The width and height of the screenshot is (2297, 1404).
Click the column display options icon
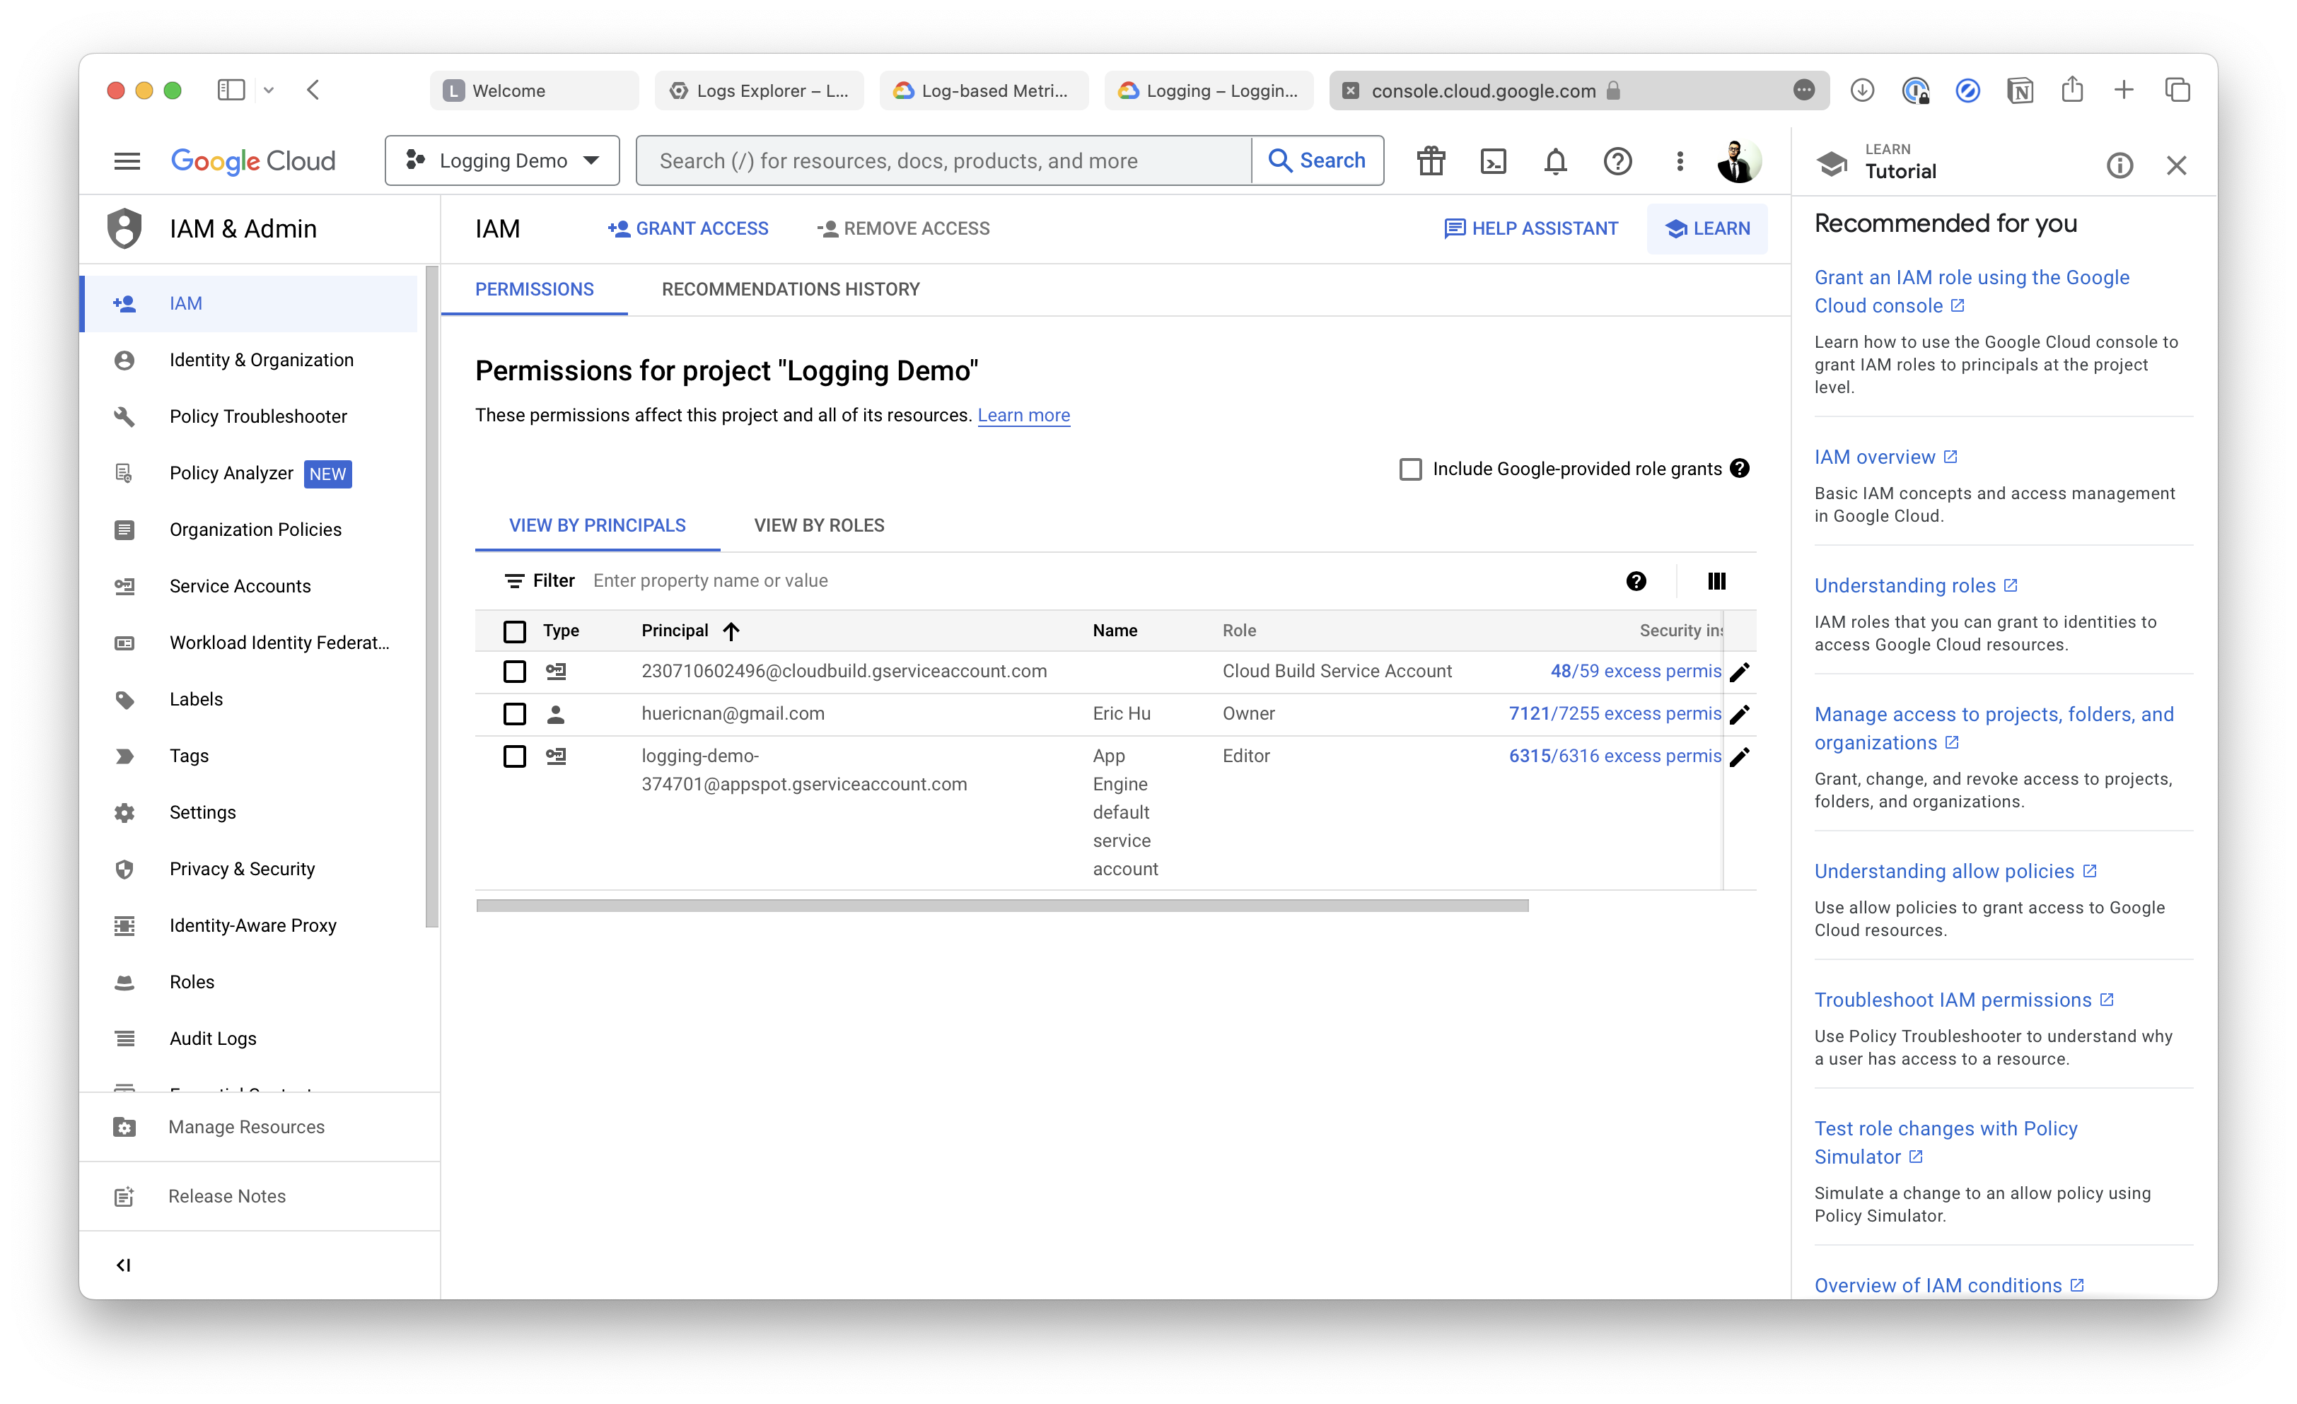point(1716,580)
